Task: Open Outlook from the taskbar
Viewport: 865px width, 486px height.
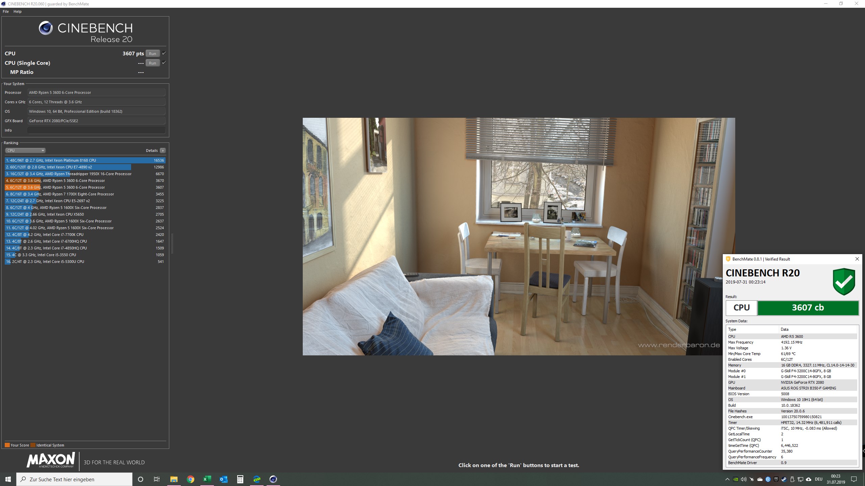Action: (x=224, y=479)
